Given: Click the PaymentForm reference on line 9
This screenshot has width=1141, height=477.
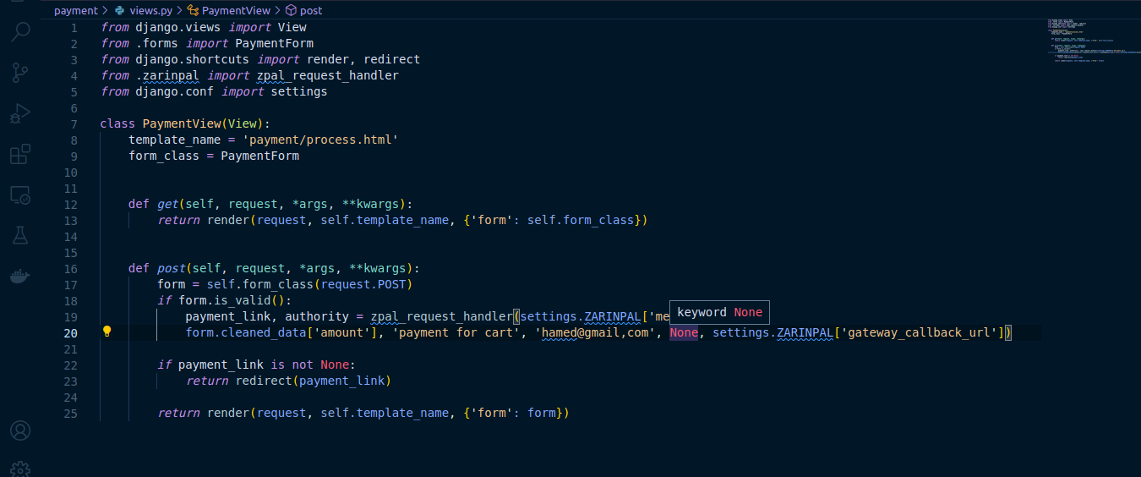Looking at the screenshot, I should click(x=260, y=156).
